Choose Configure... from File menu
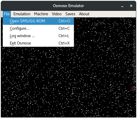This screenshot has width=137, height=118. (38, 28)
